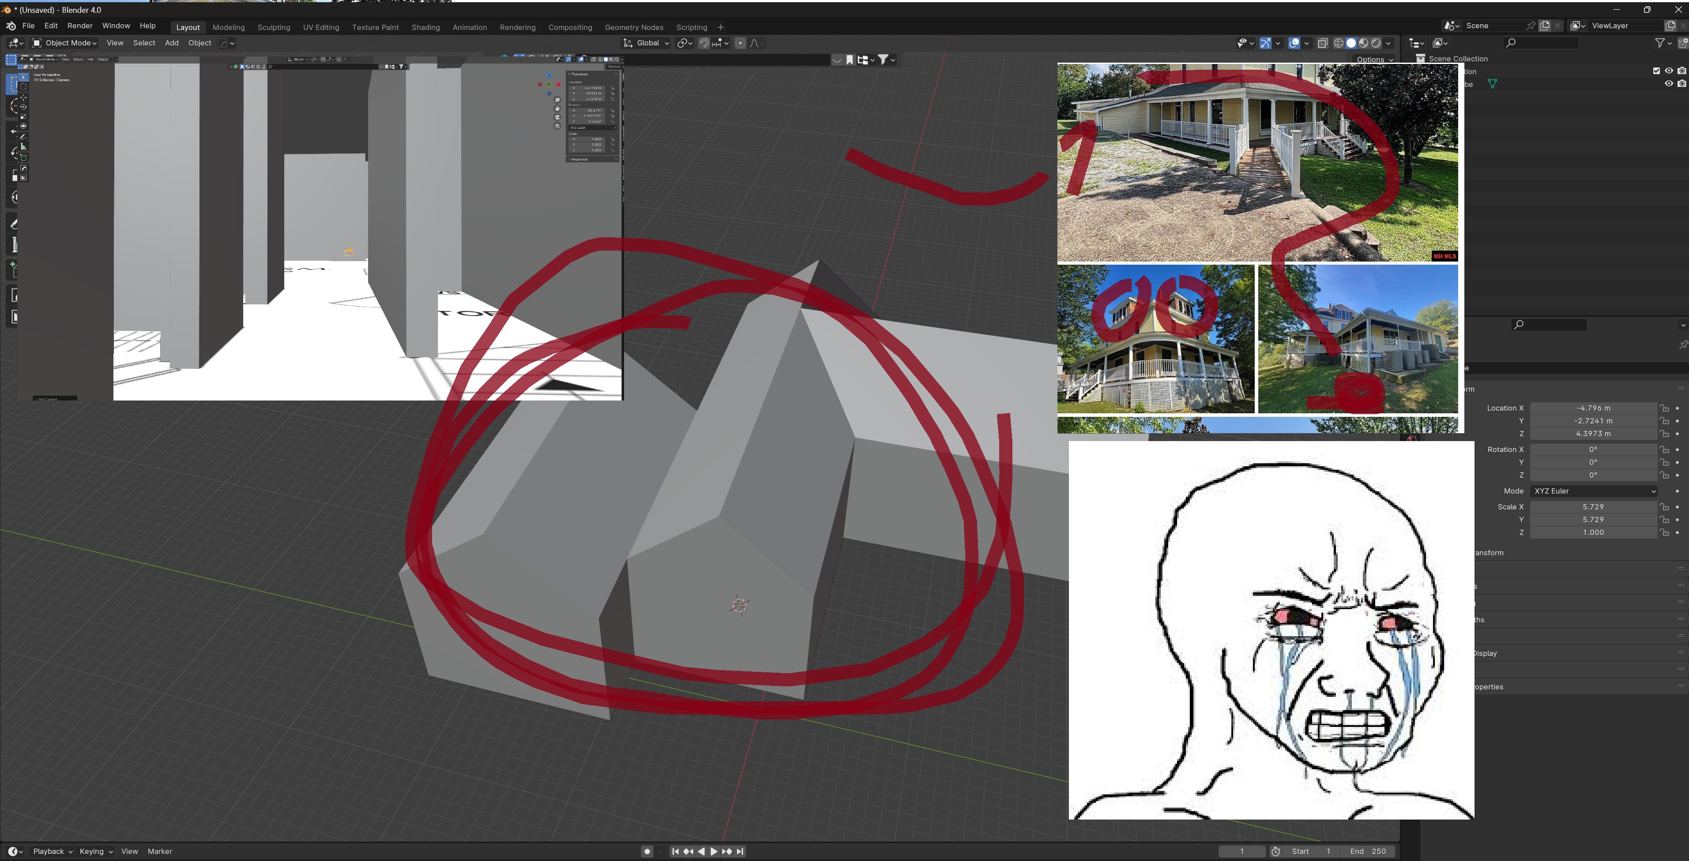Viewport: 1689px width, 861px height.
Task: Click the Blender logo menu icon
Action: point(11,26)
